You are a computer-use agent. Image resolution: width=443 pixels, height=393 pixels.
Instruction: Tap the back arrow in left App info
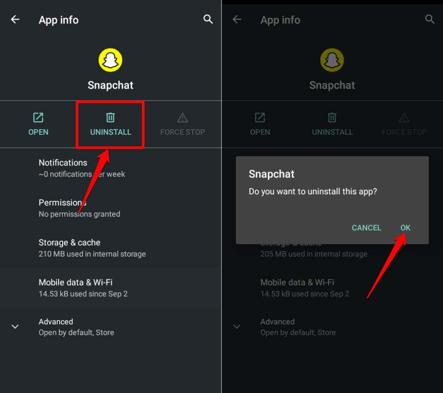[x=15, y=19]
